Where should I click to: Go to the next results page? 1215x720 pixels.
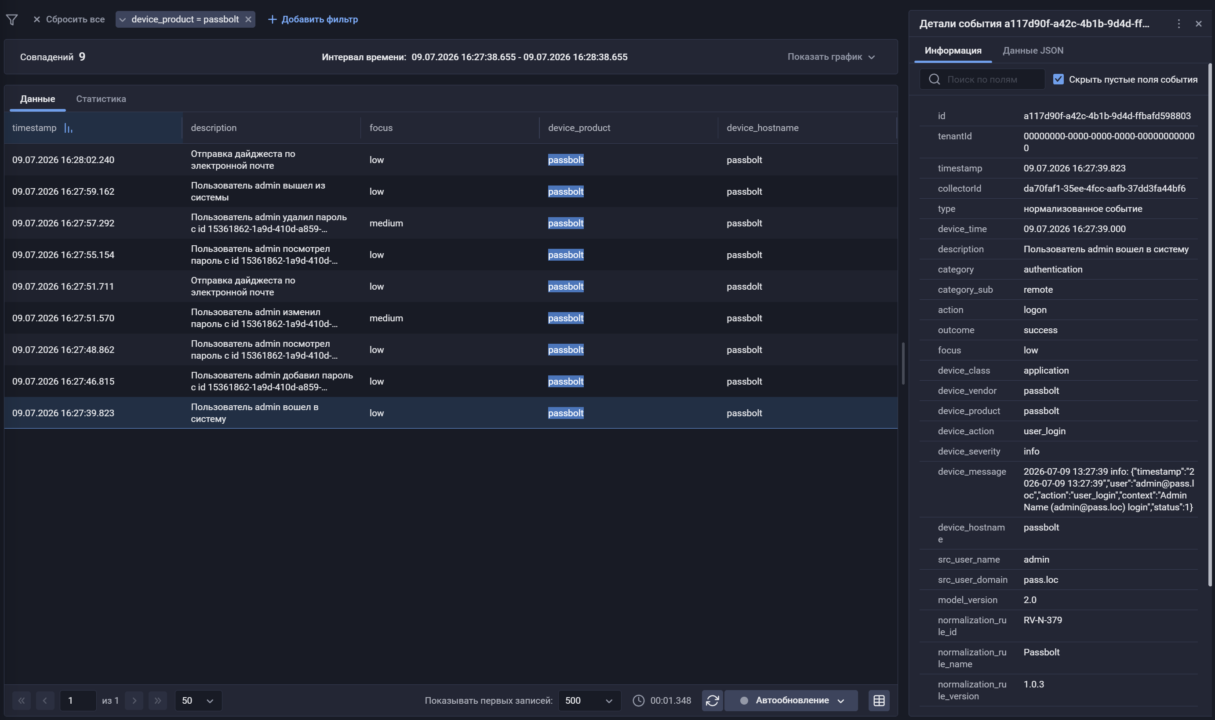135,700
